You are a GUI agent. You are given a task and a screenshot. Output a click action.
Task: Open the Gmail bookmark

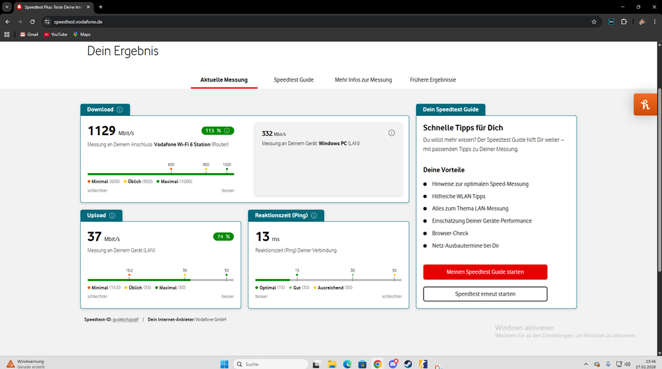pyautogui.click(x=29, y=34)
